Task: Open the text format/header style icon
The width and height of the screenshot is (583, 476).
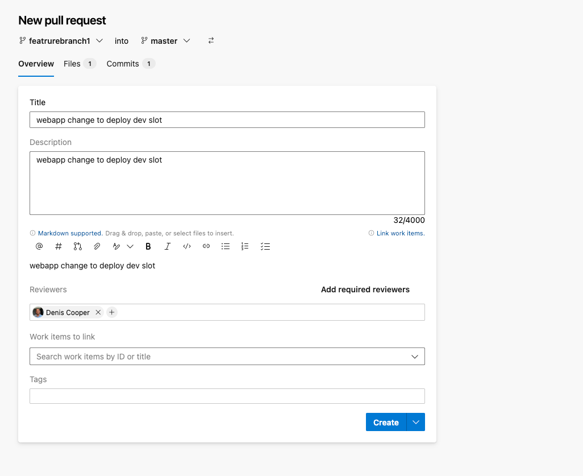Action: (x=116, y=246)
